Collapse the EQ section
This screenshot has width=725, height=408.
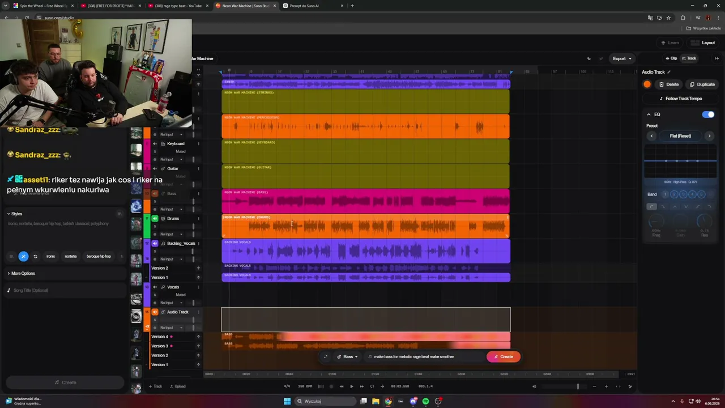point(649,114)
